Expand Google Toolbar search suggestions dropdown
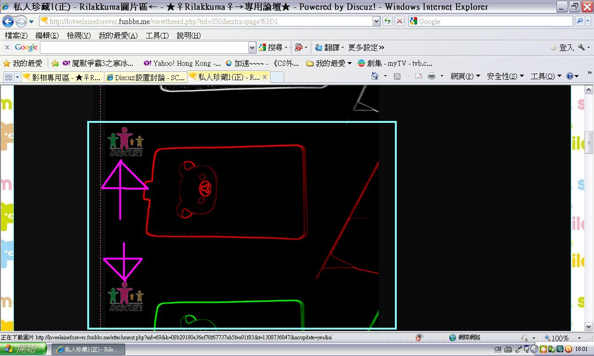The height and width of the screenshot is (356, 594). [252, 47]
